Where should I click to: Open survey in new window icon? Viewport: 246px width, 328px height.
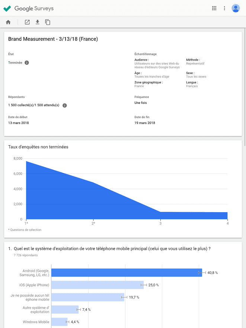pos(27,22)
